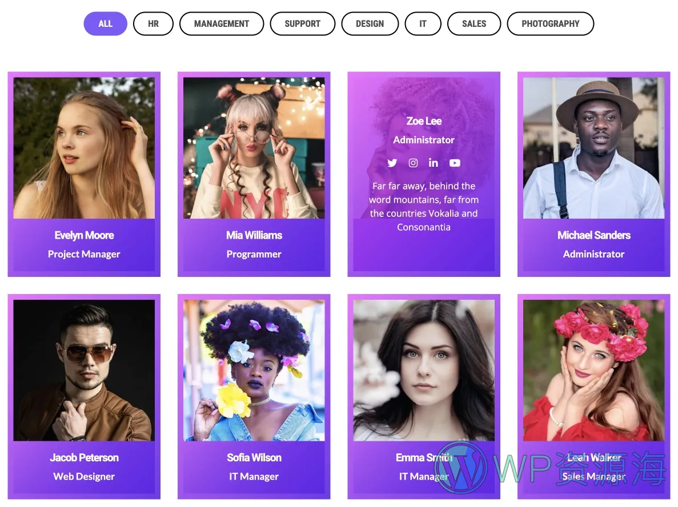Viewport: 678px width, 507px height.
Task: Open Zoe Lee's LinkedIn icon
Action: pos(434,163)
